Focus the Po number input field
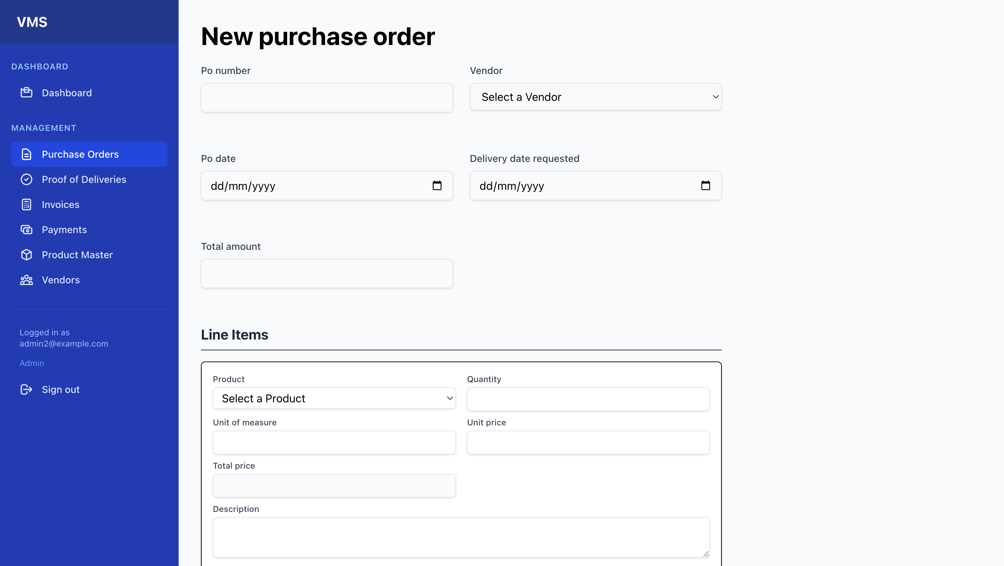The height and width of the screenshot is (566, 1004). click(327, 98)
